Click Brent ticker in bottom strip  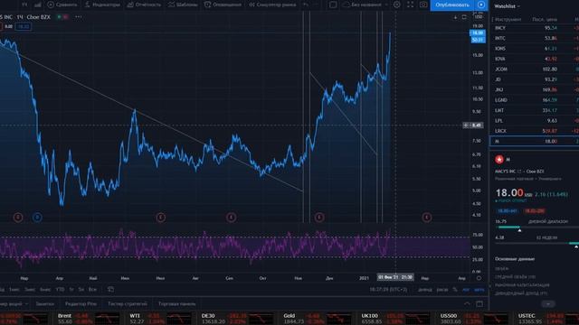point(89,319)
